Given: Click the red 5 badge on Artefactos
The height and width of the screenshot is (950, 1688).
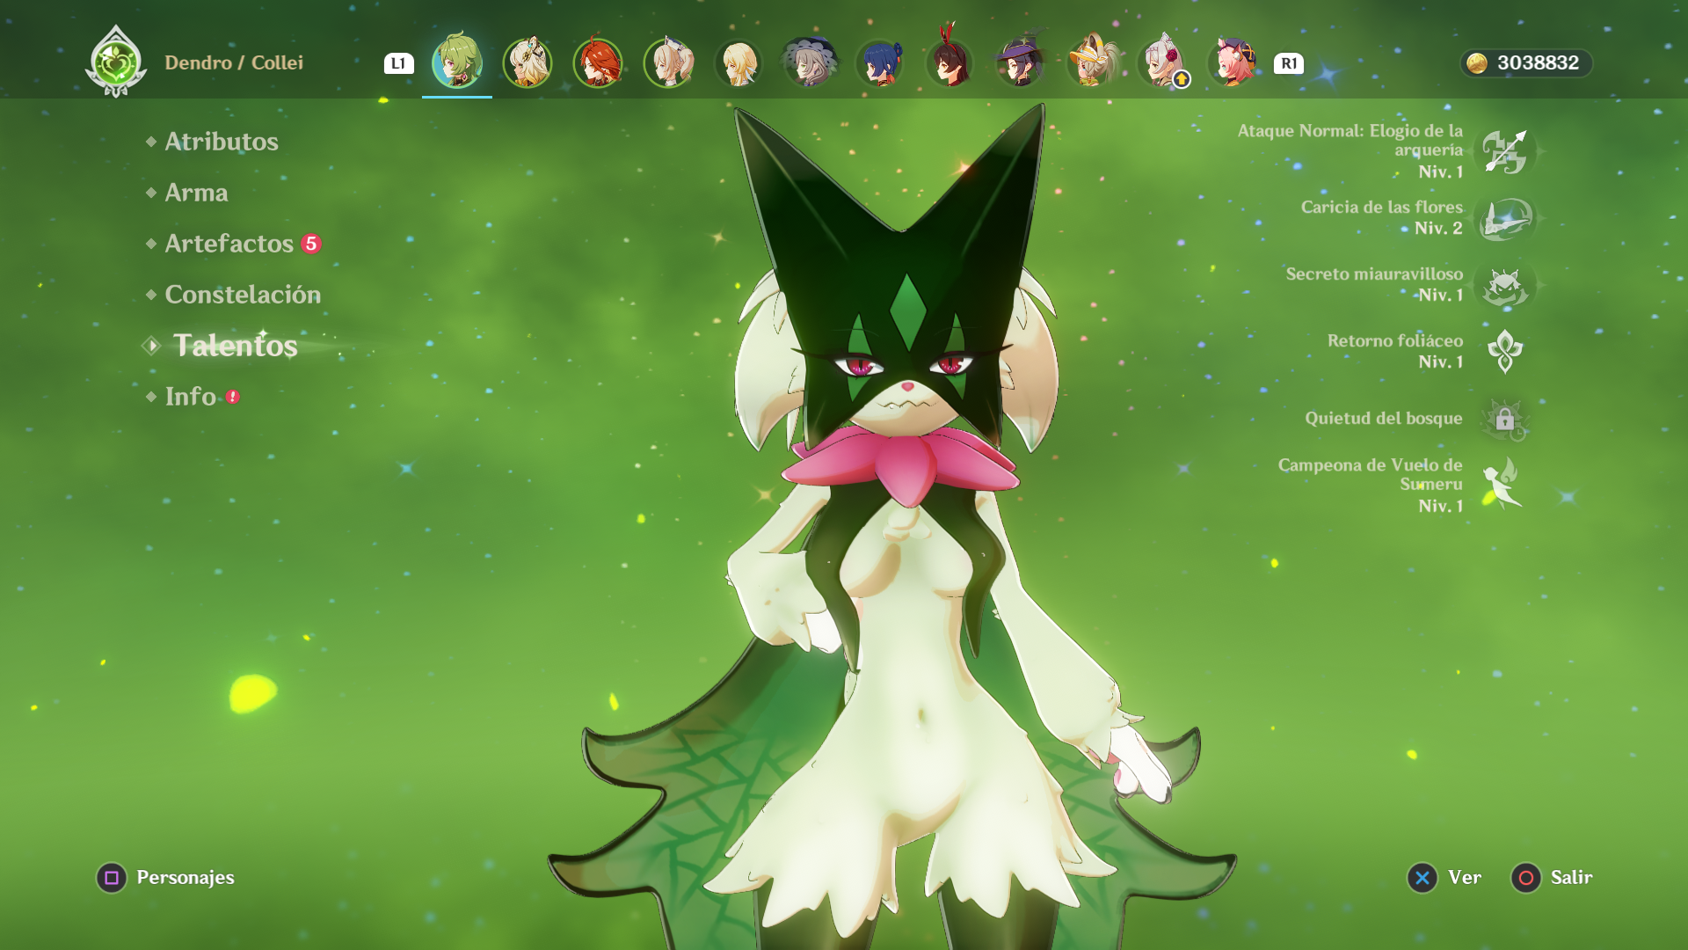Looking at the screenshot, I should click(311, 244).
